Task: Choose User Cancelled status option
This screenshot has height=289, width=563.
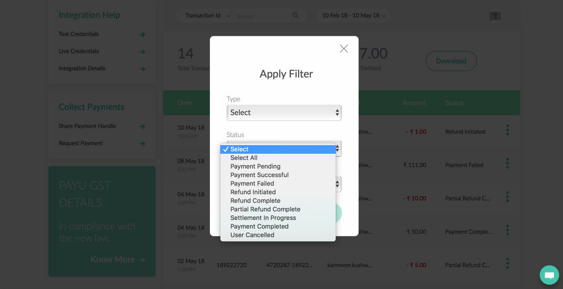Action: coord(252,235)
